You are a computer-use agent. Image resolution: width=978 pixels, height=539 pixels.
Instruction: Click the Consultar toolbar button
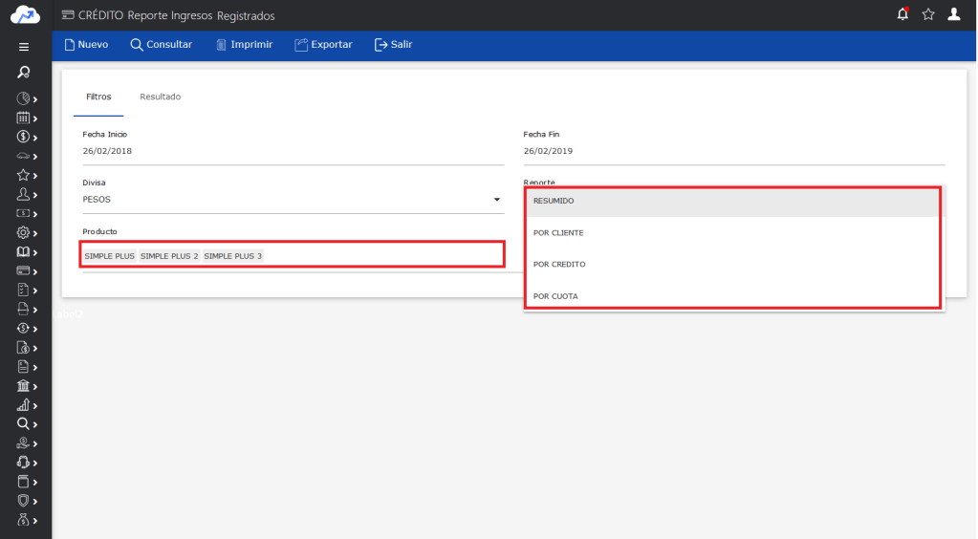(x=161, y=45)
